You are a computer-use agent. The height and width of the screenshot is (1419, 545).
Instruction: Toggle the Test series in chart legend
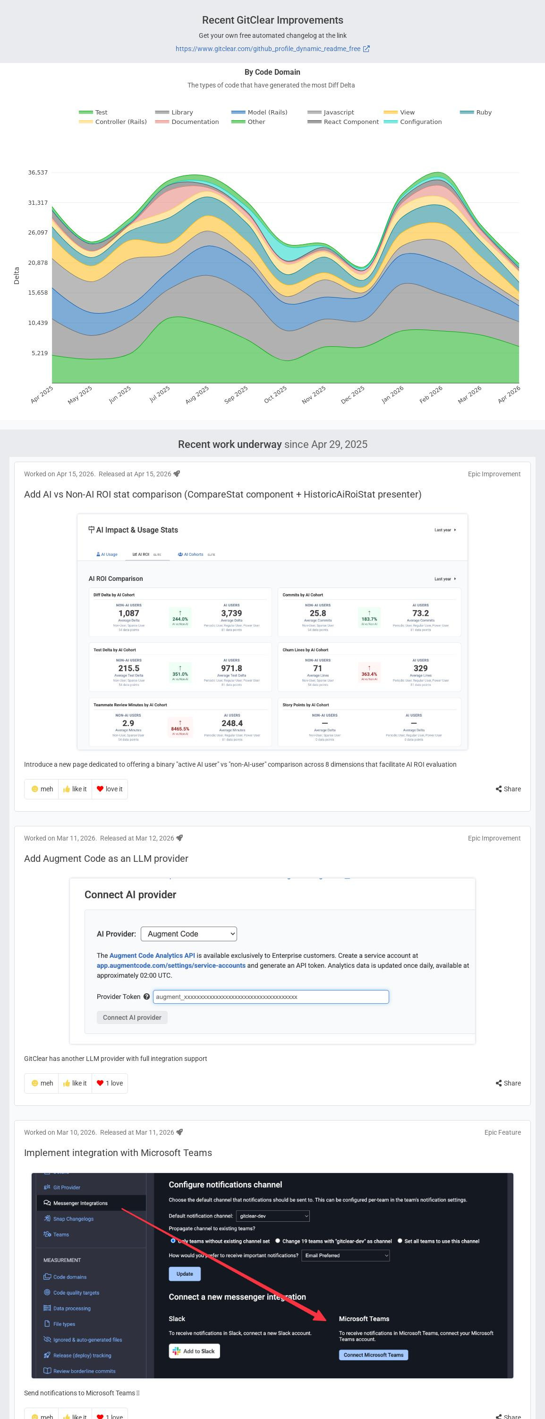pos(94,113)
